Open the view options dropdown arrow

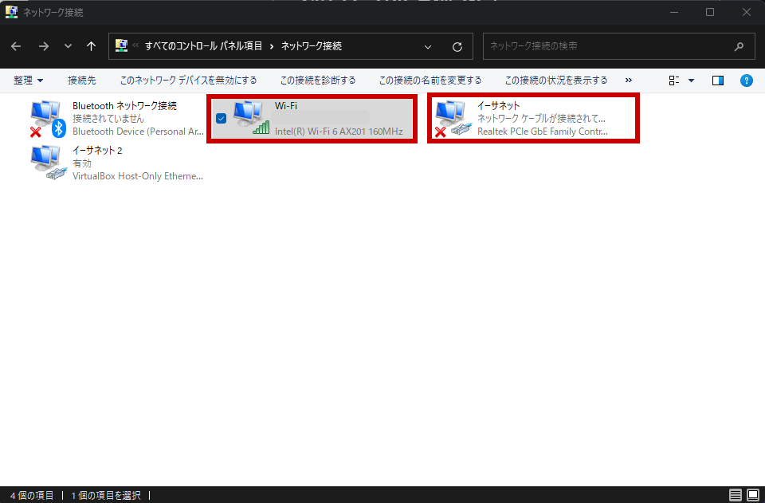point(691,81)
